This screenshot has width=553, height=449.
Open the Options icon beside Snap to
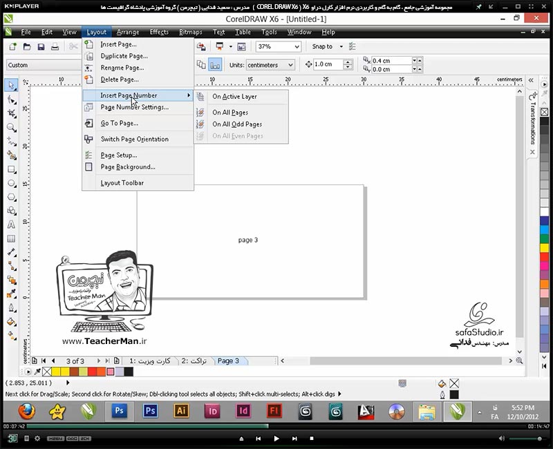(x=352, y=46)
